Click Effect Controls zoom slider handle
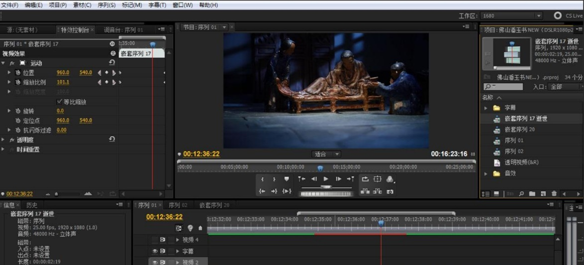Screen dimensions: 584x265 click(56, 194)
